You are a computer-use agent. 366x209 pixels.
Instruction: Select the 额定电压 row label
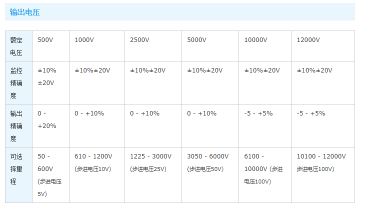pyautogui.click(x=16, y=46)
